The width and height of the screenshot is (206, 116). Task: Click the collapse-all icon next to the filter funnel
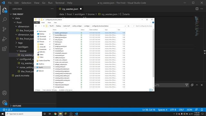[x=192, y=85]
